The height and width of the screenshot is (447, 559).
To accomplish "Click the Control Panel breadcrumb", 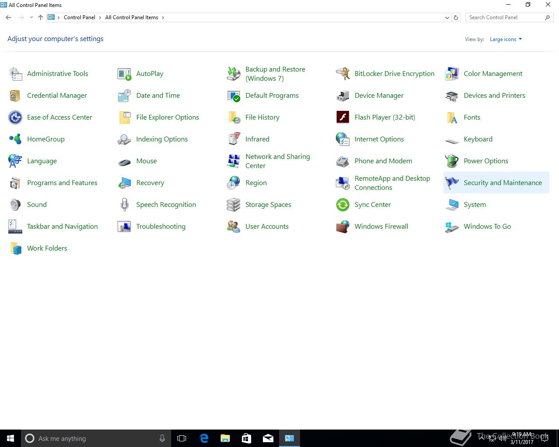I will click(79, 17).
